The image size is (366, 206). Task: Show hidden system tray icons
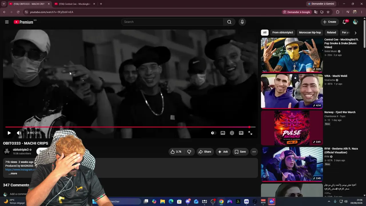pyautogui.click(x=329, y=201)
